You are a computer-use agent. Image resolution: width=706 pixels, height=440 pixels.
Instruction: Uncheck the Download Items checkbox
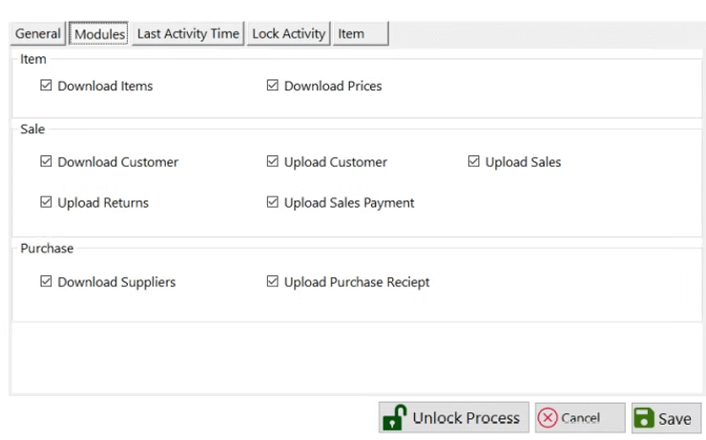click(46, 86)
